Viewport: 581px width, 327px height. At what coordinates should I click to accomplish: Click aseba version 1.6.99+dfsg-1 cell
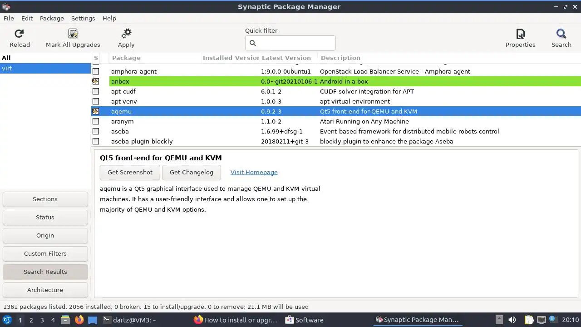pyautogui.click(x=282, y=131)
